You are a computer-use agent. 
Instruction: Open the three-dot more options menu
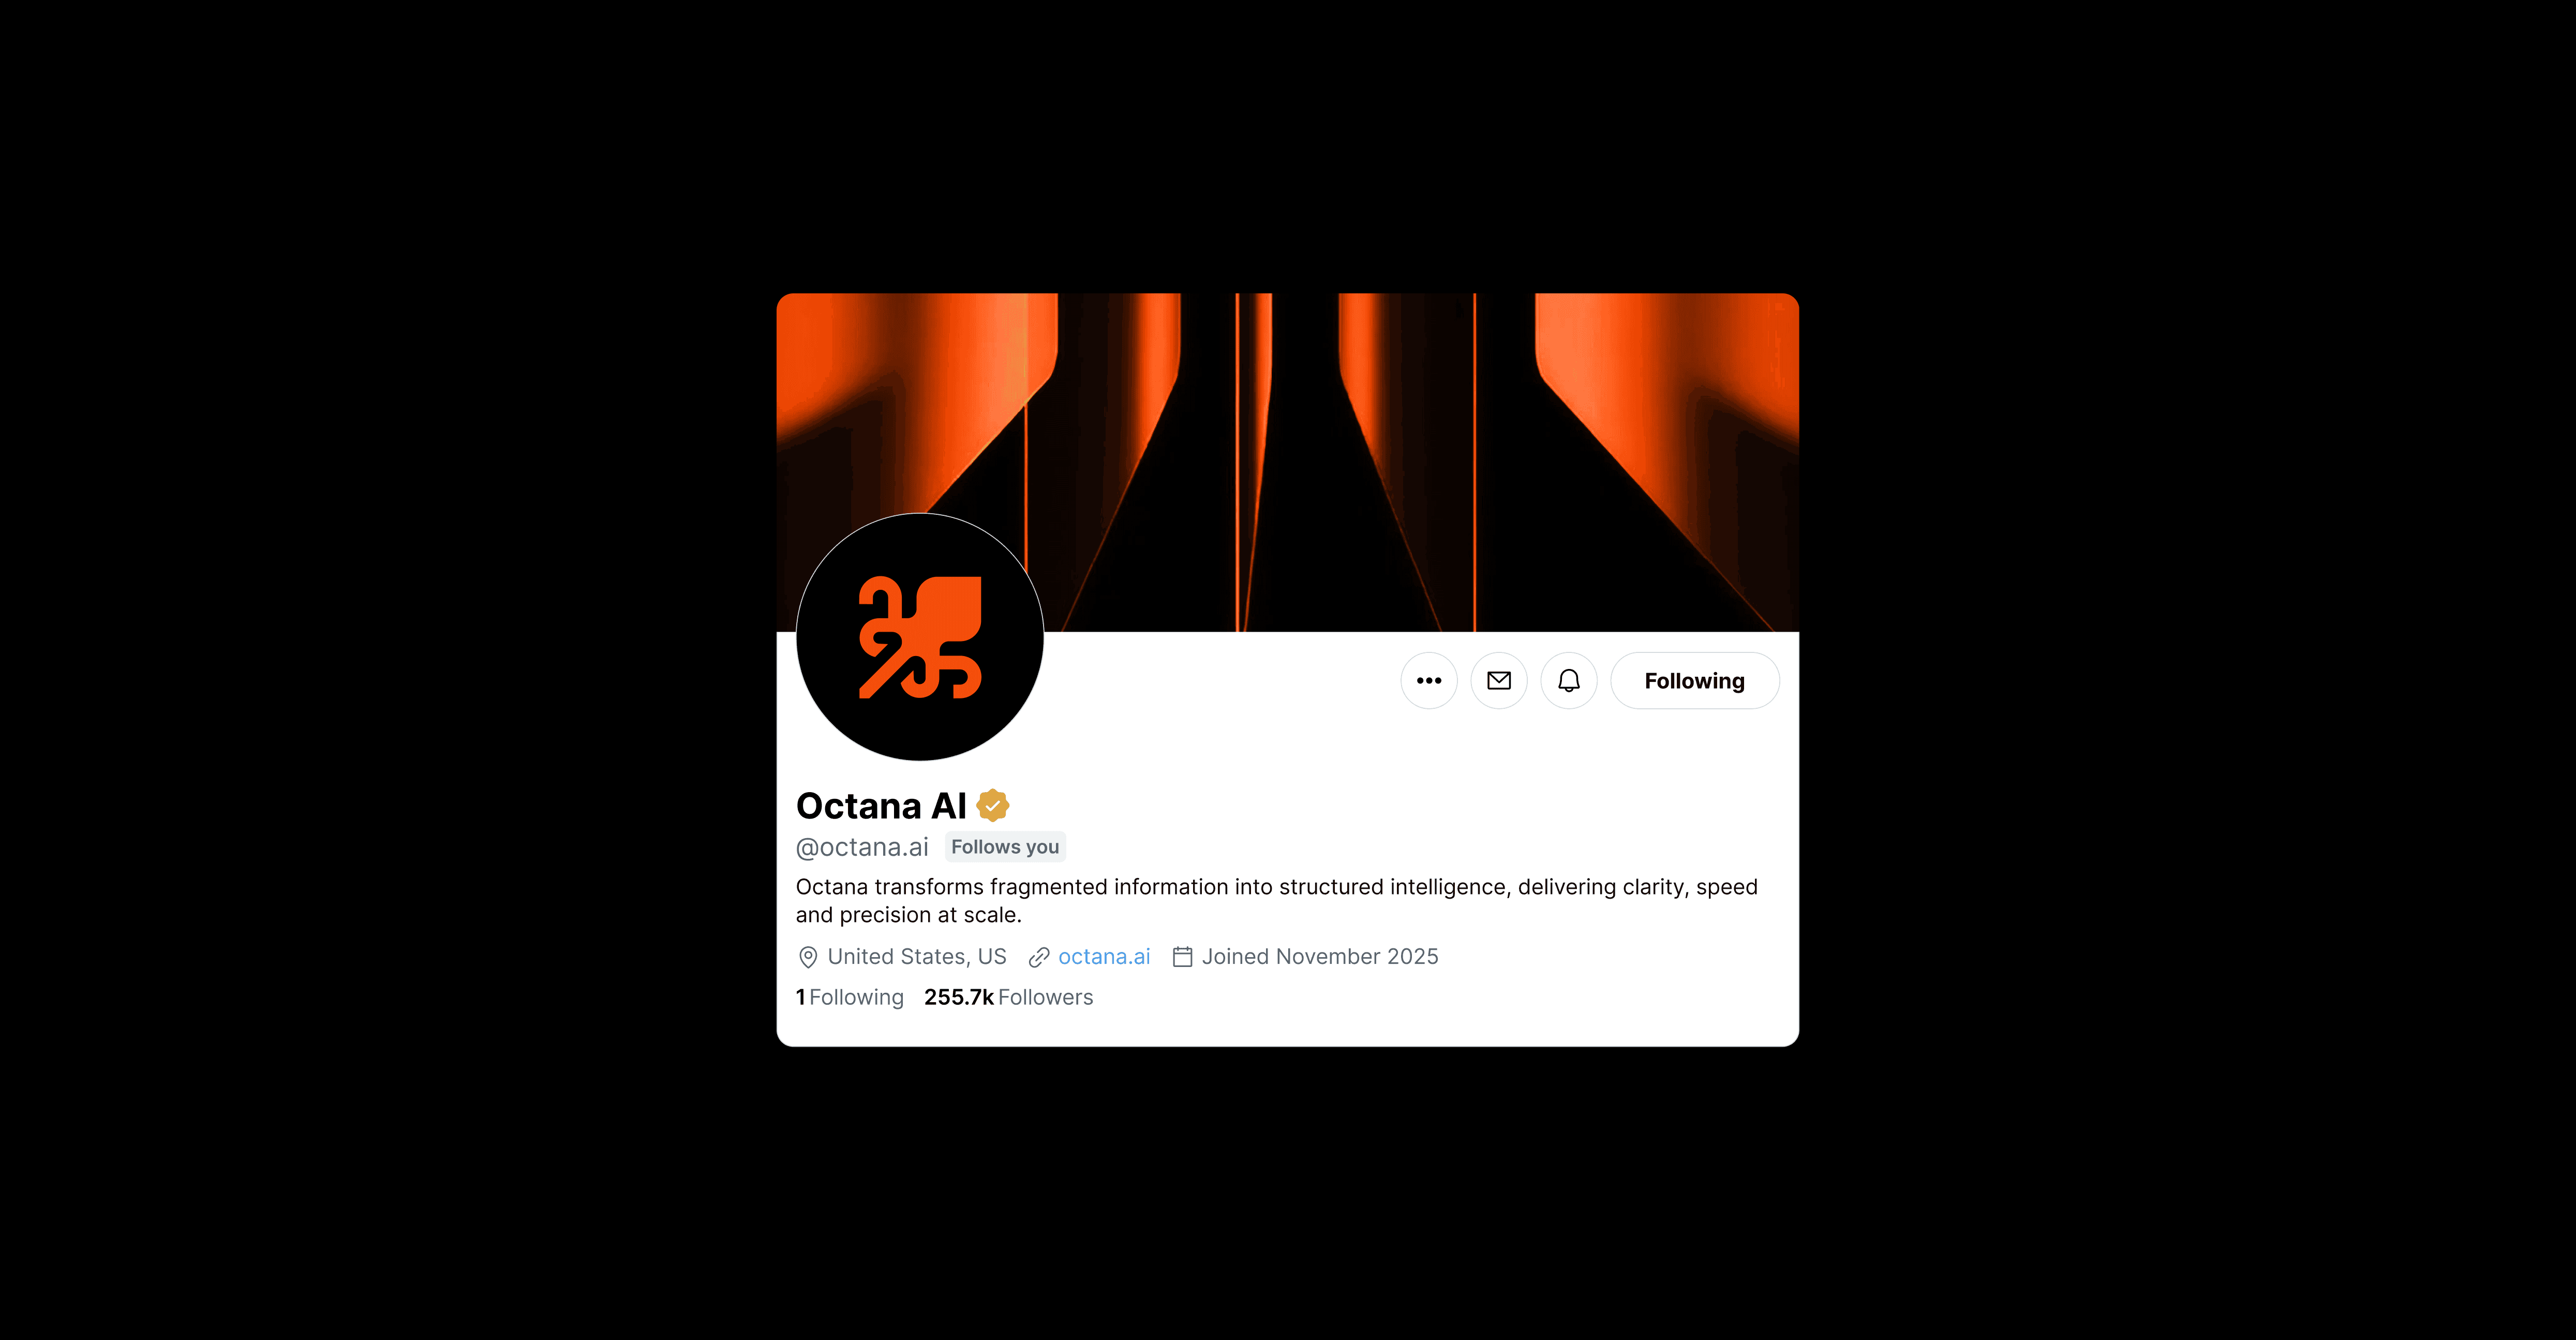tap(1429, 681)
